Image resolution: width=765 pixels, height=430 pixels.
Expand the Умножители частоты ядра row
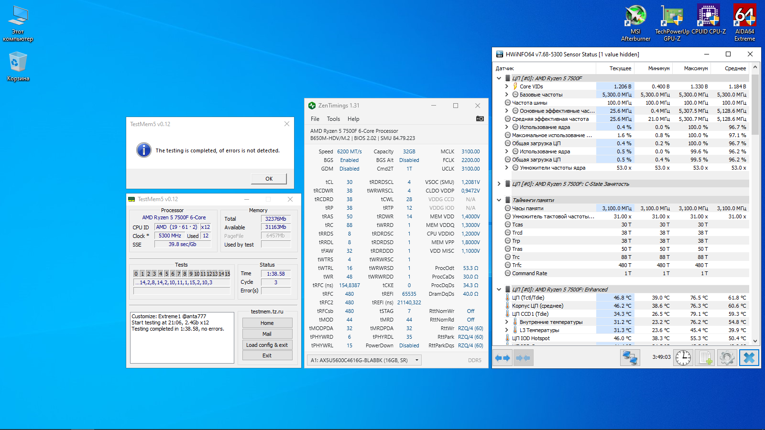point(507,168)
